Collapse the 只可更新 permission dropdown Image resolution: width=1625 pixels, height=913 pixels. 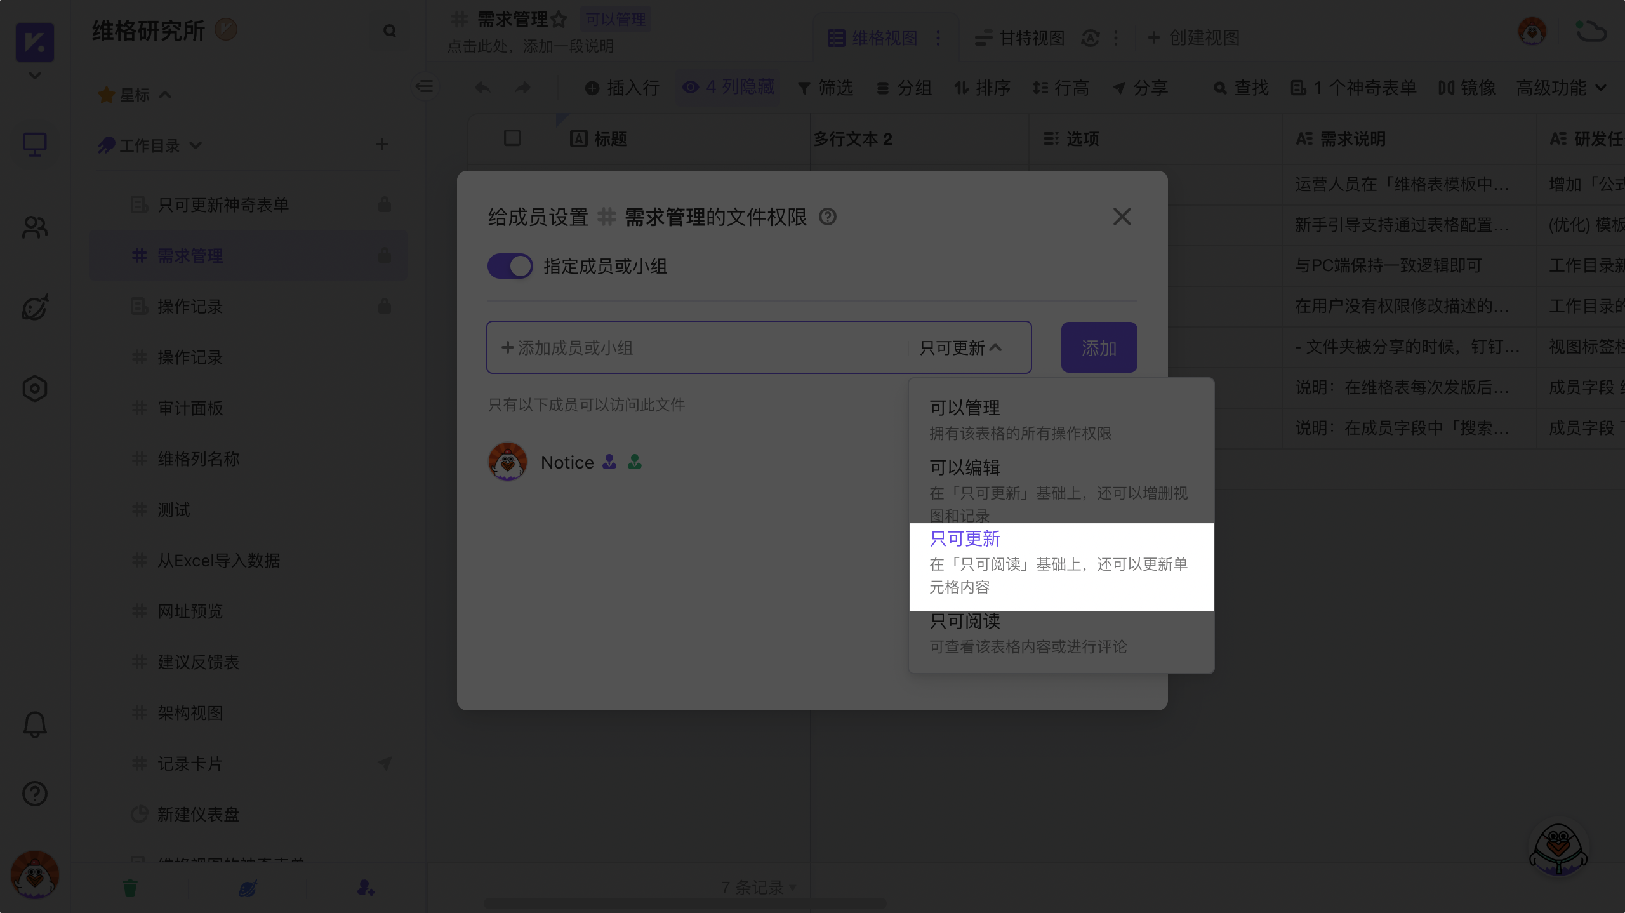[960, 348]
